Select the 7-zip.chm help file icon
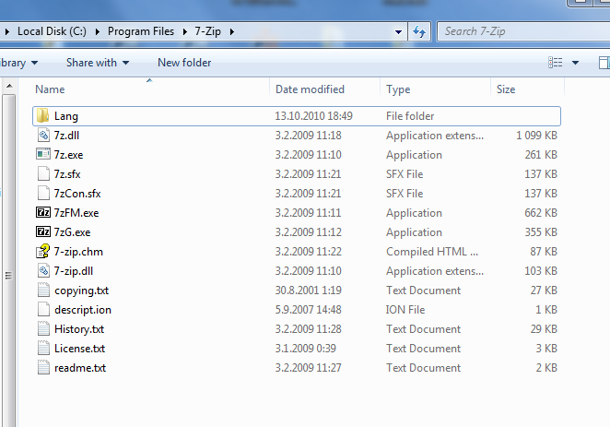Screen dimensions: 610x427 pyautogui.click(x=43, y=252)
